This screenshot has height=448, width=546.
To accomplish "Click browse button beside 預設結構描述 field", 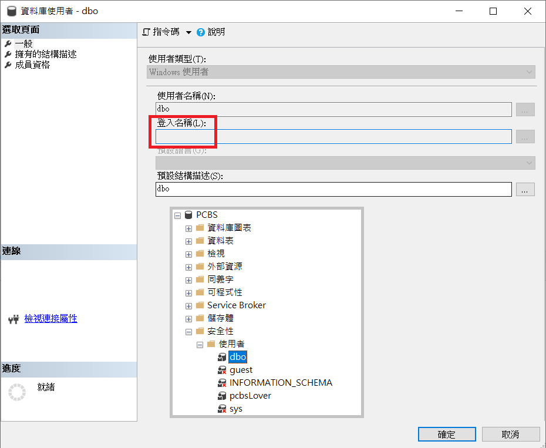I will click(x=525, y=189).
